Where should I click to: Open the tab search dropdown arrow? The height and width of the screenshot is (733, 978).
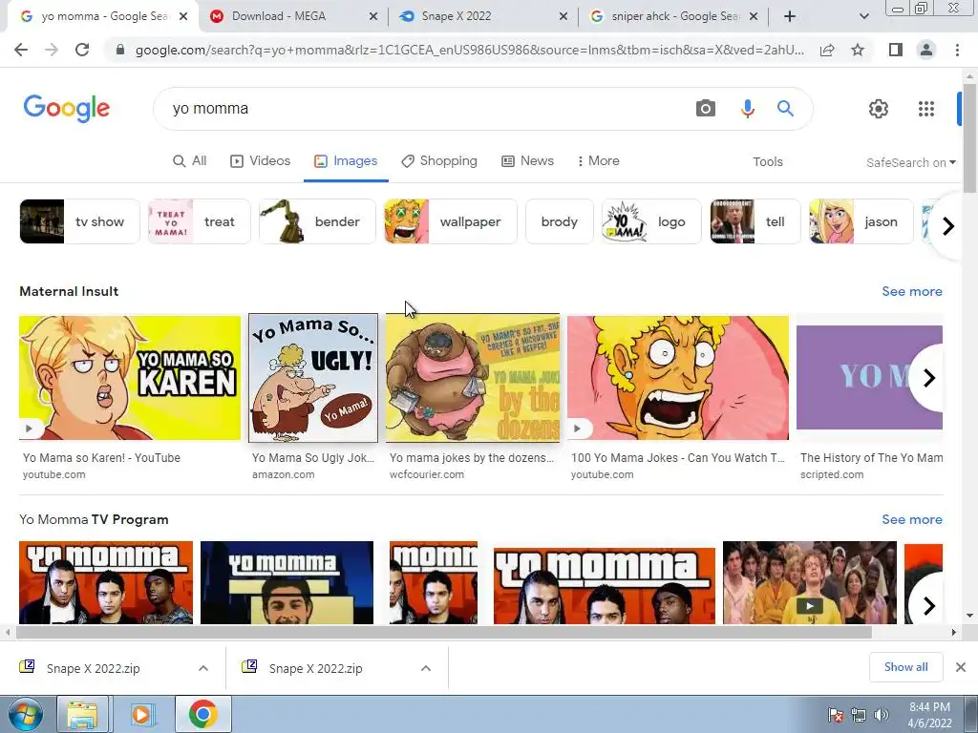tap(863, 16)
